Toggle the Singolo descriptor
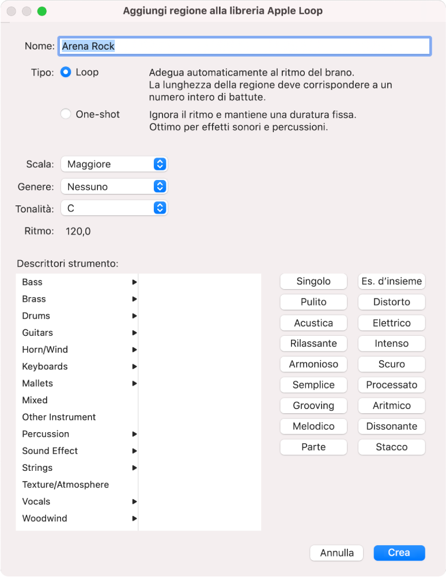The height and width of the screenshot is (577, 446). coord(313,282)
